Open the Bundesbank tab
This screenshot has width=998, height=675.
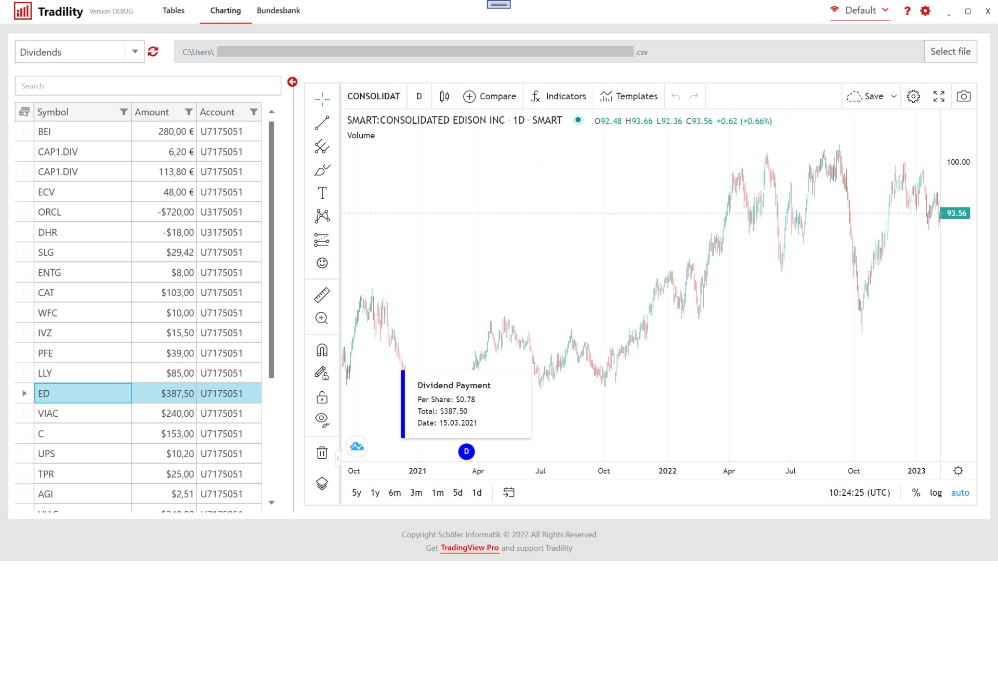(x=278, y=10)
